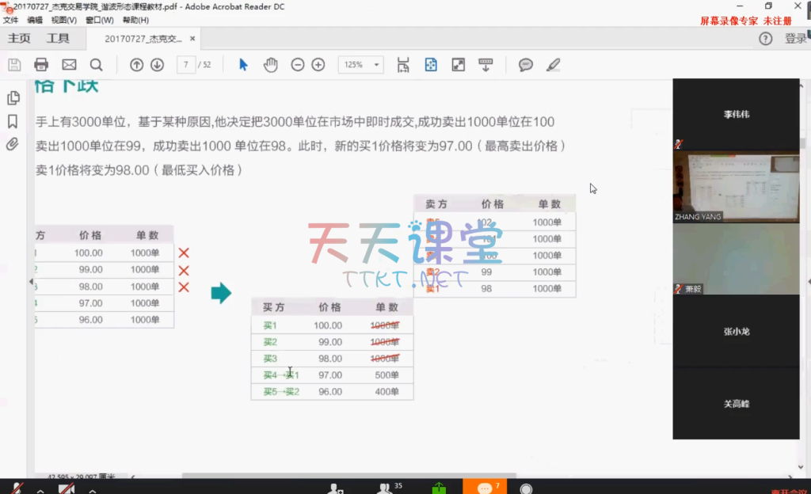The image size is (811, 494).
Task: Expand the right tools pane arrow
Action: tap(807, 282)
